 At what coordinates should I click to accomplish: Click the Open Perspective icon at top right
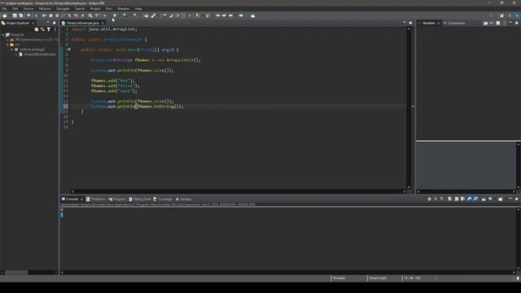501,15
